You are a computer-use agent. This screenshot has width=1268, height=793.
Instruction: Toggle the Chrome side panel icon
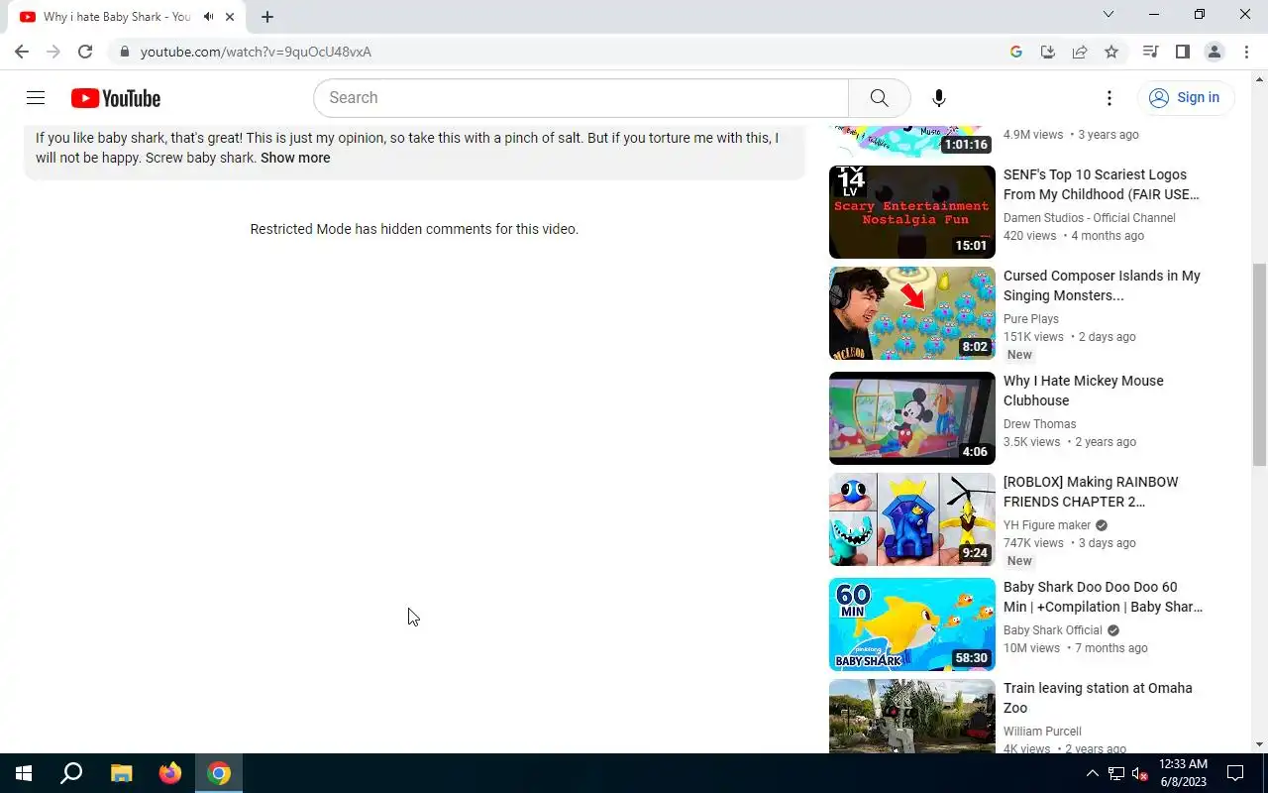[1182, 52]
